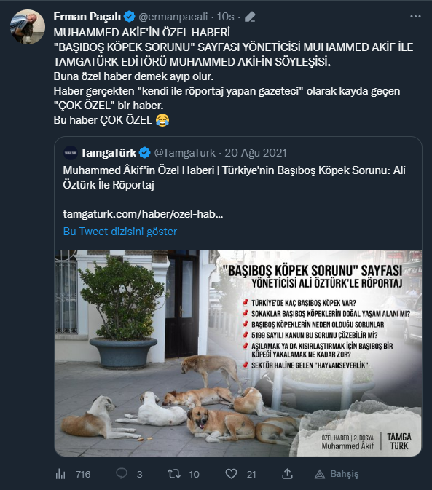Click the edited-tweet pencil icon
Viewport: 432px width, 490px height.
click(x=250, y=17)
